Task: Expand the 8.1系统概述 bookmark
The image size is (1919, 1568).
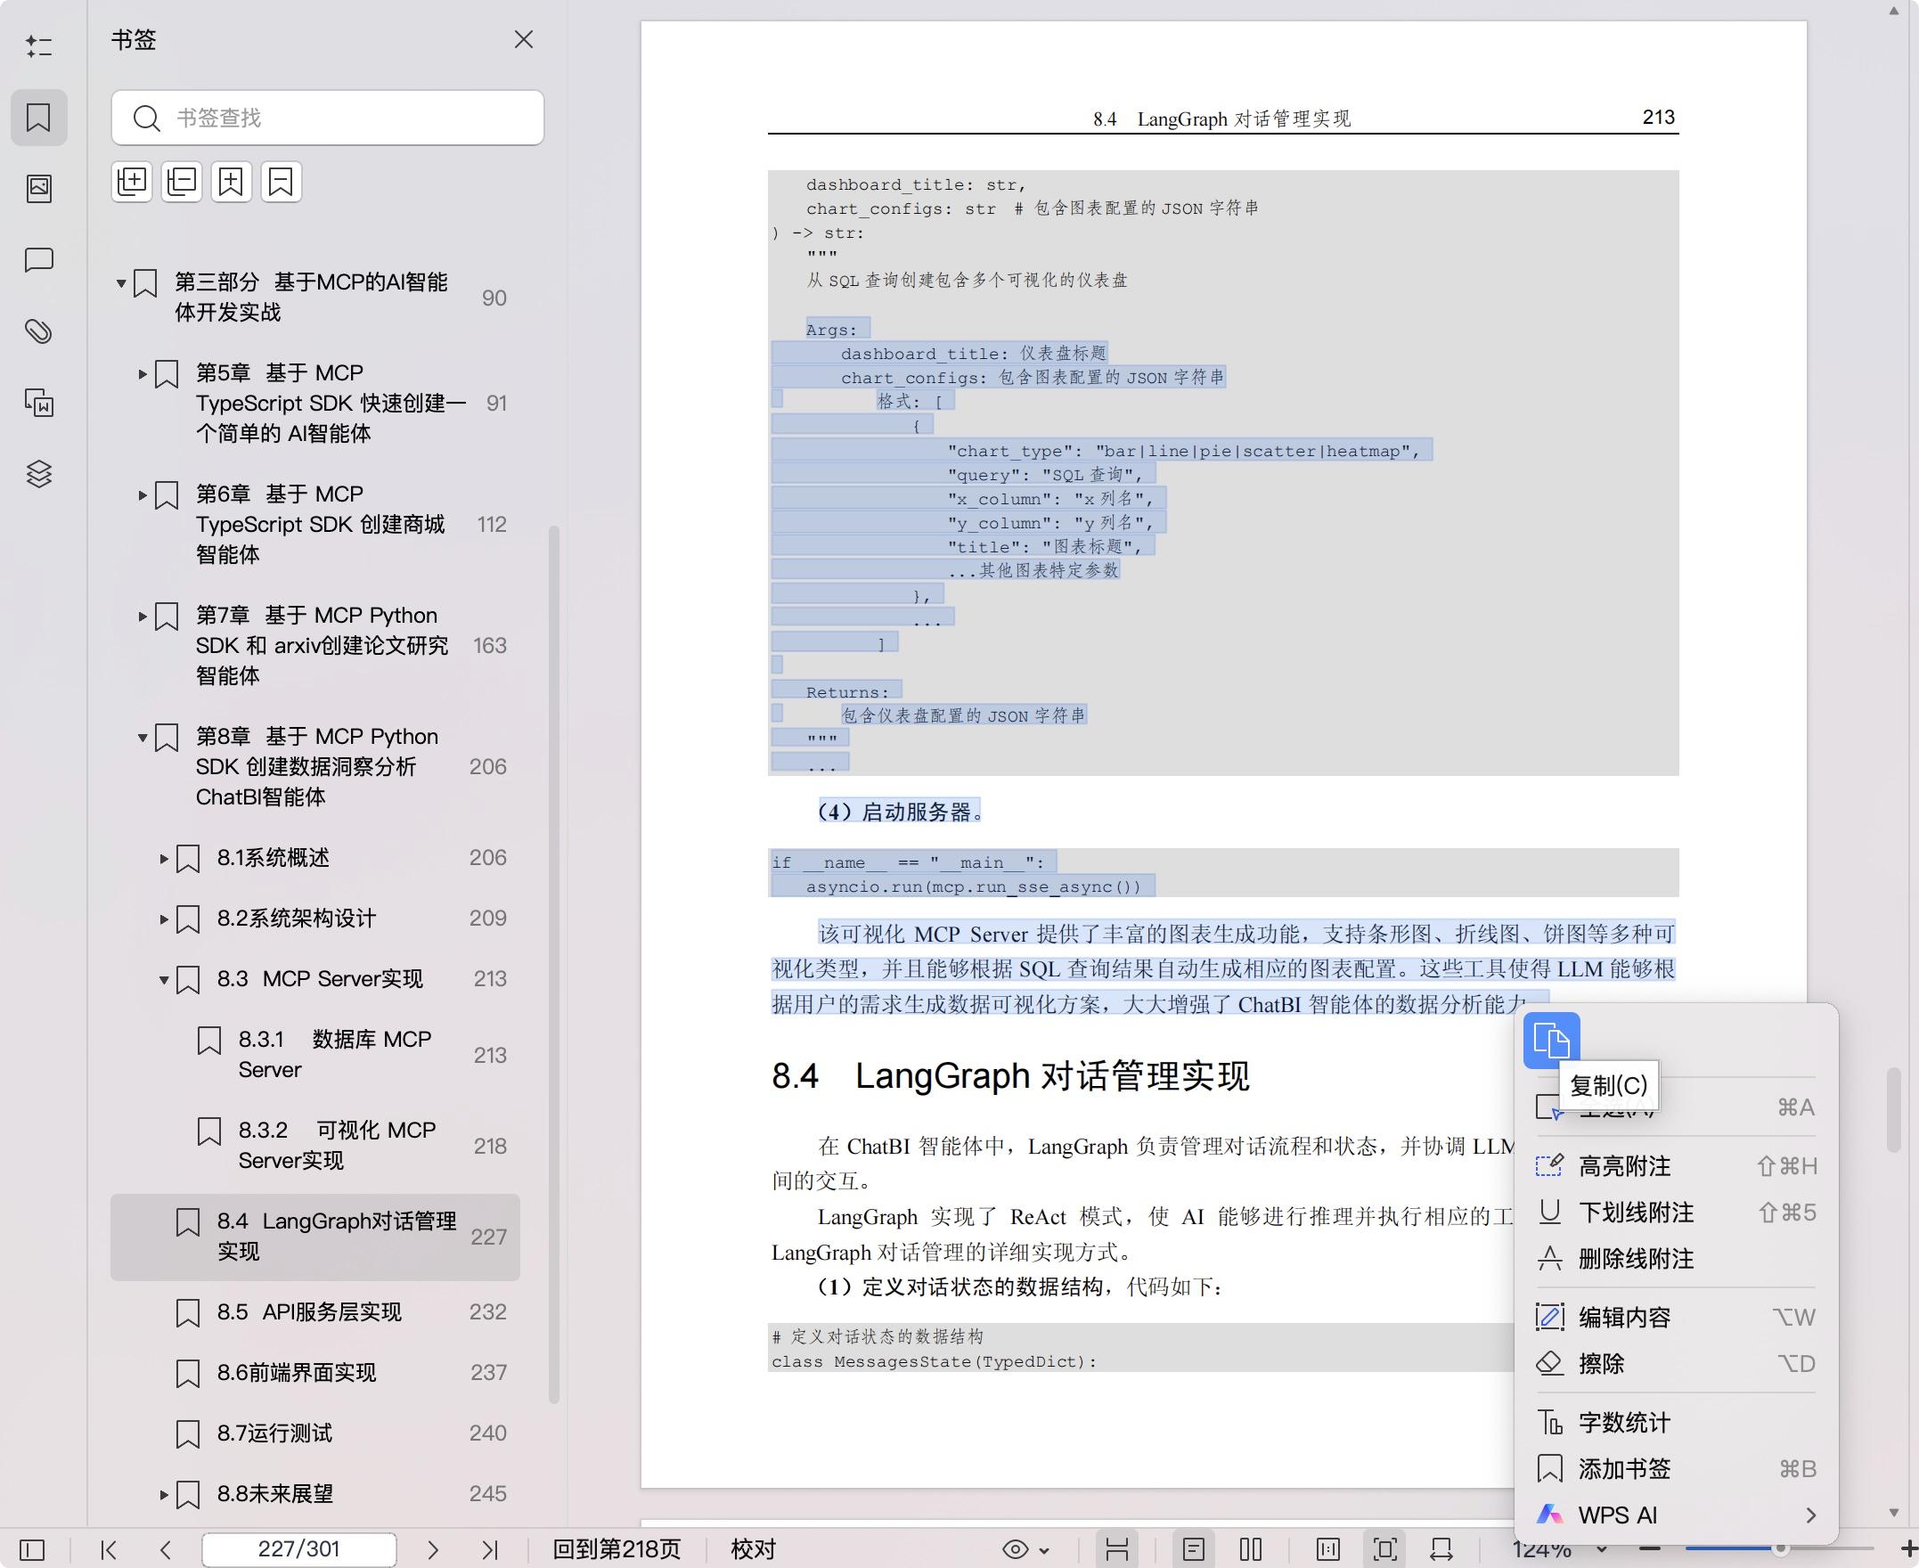Action: pyautogui.click(x=164, y=858)
